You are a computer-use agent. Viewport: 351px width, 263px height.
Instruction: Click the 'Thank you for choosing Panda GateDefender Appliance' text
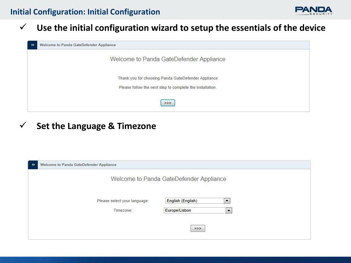pos(168,78)
